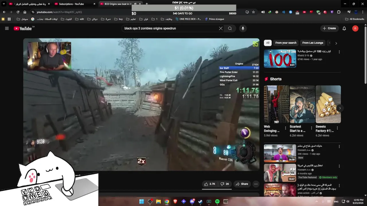Open Prime eLeague bookmark
Screen dimensions: 367x206
[x=214, y=19]
